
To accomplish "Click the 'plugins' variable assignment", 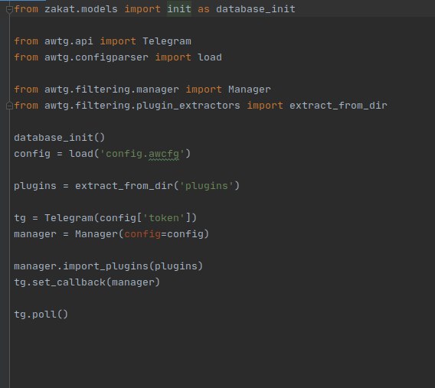I will [35, 186].
